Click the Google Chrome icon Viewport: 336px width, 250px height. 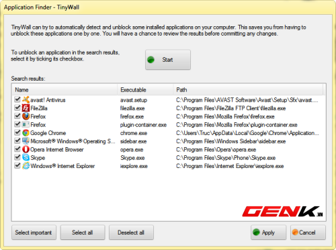tap(26, 133)
